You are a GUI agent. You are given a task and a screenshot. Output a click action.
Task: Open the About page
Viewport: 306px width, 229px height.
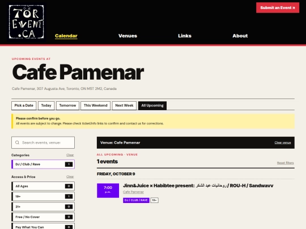click(x=240, y=36)
